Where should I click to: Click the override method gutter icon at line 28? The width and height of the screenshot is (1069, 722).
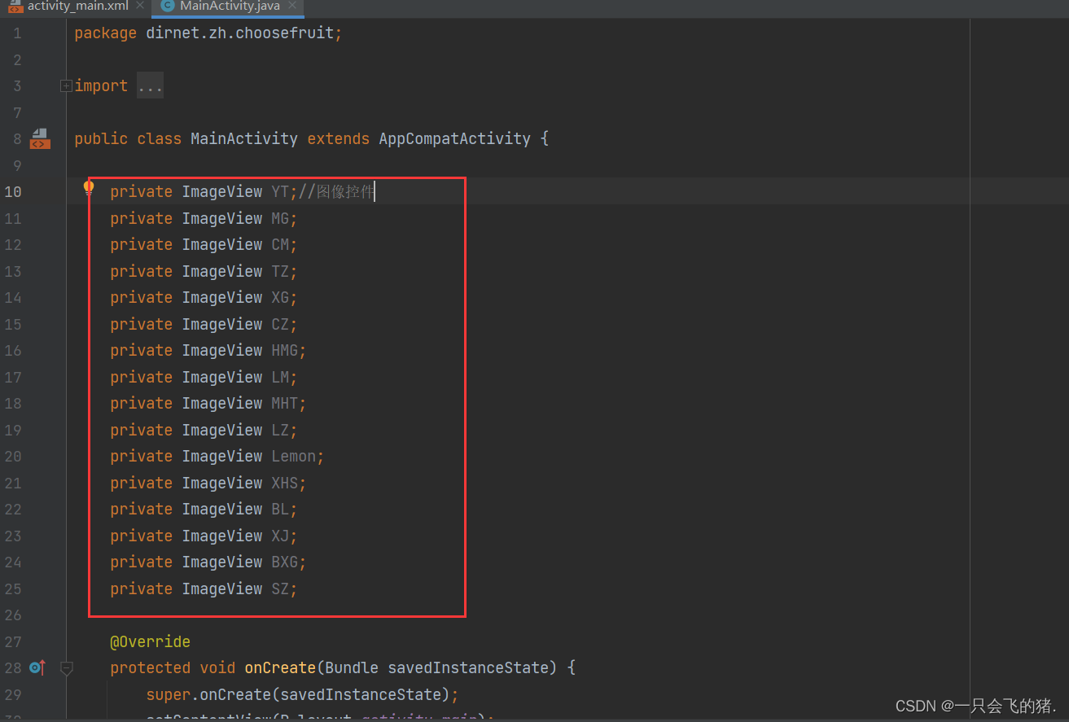tap(37, 667)
